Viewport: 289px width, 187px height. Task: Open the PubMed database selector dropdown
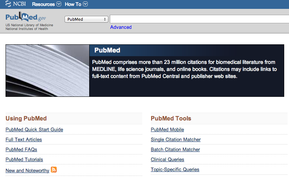pos(86,19)
